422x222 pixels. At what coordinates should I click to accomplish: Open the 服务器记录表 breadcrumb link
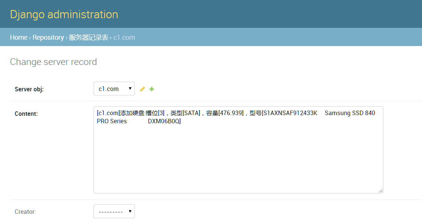[x=88, y=37]
